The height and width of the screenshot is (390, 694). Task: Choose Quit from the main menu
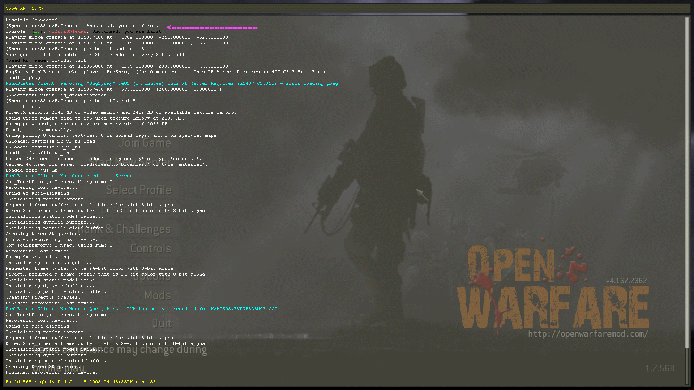click(x=162, y=323)
